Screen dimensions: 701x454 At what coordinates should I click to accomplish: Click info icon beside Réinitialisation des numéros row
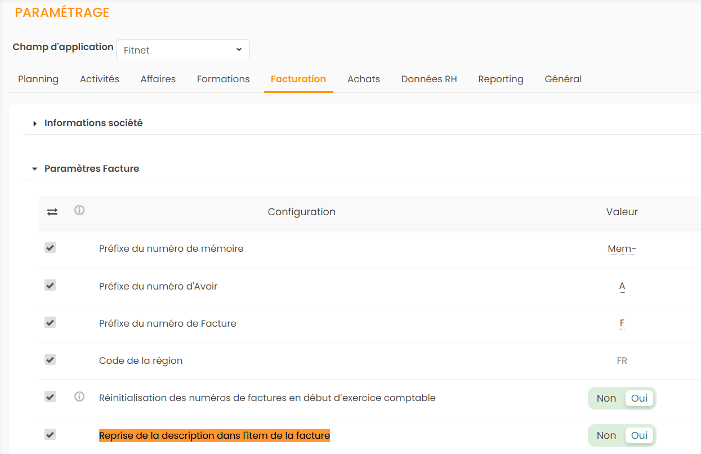[79, 397]
